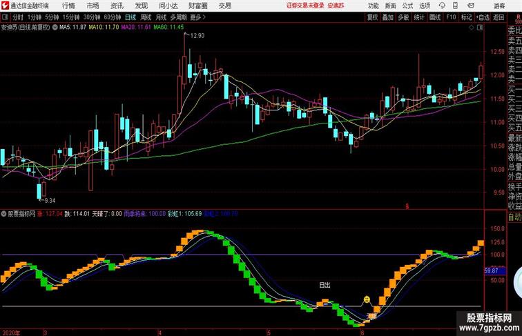
Task: Click the 9.34 low price label
Action: point(50,200)
